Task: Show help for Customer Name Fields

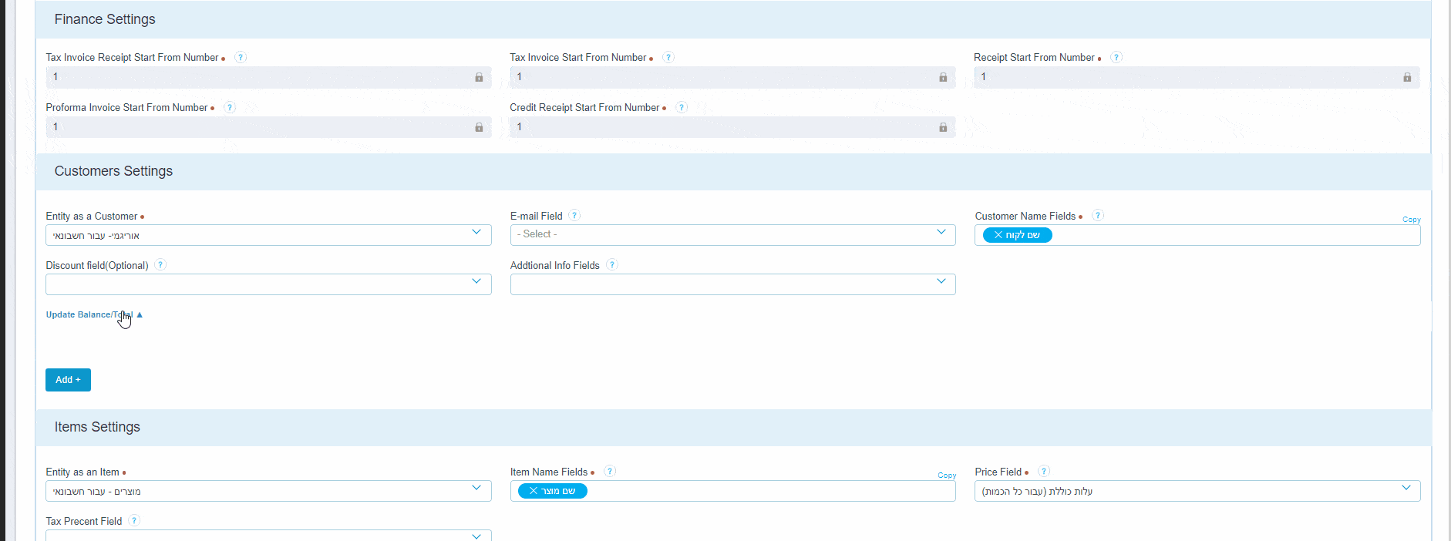Action: point(1099,216)
